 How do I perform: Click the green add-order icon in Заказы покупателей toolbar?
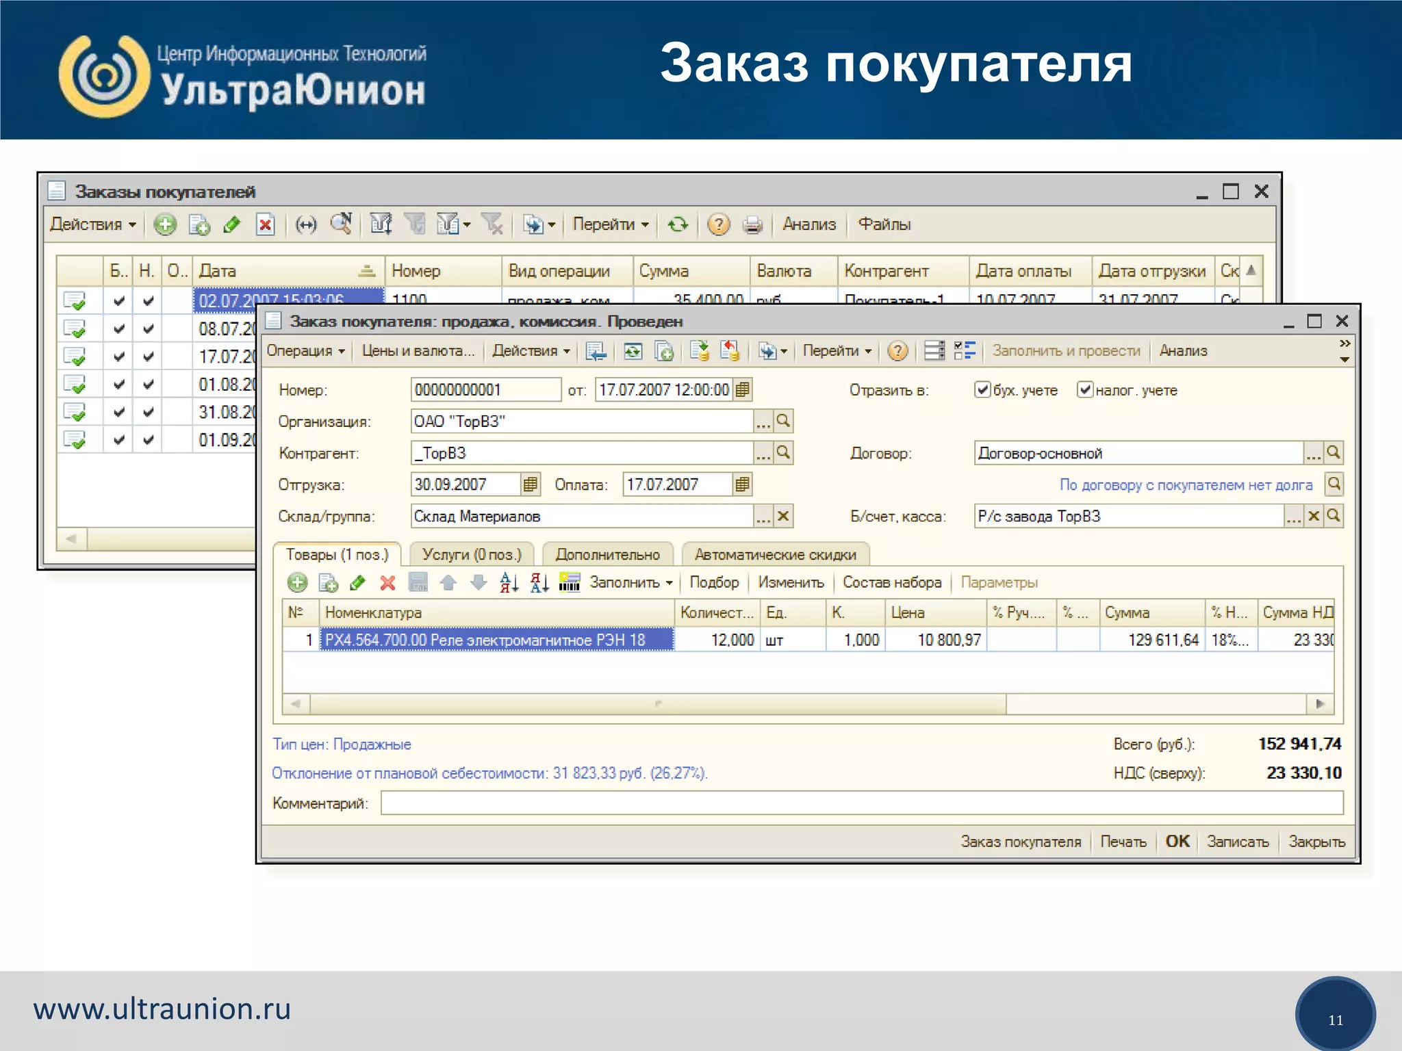(x=164, y=224)
